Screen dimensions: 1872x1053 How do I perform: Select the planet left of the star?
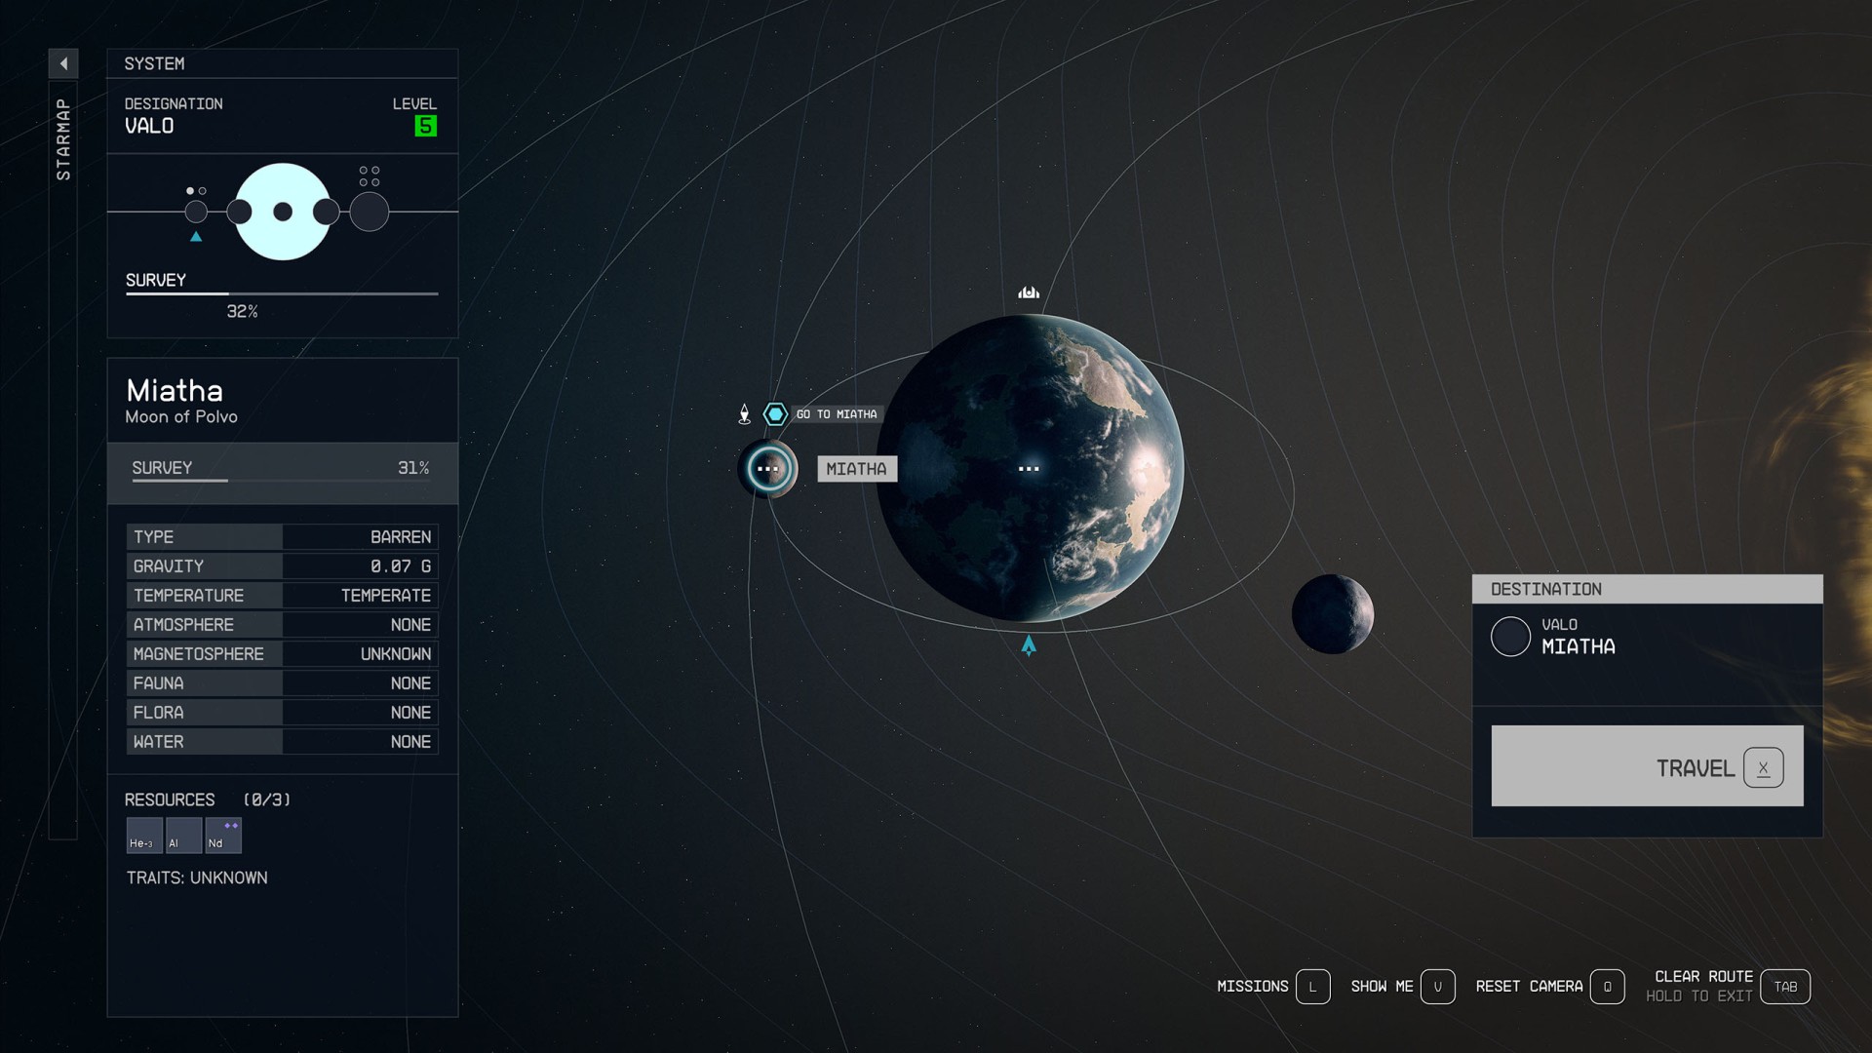[239, 212]
